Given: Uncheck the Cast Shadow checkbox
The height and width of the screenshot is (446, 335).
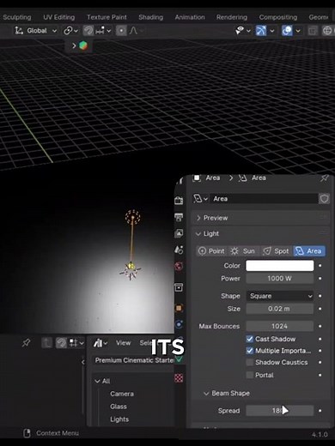Looking at the screenshot, I should (250, 339).
